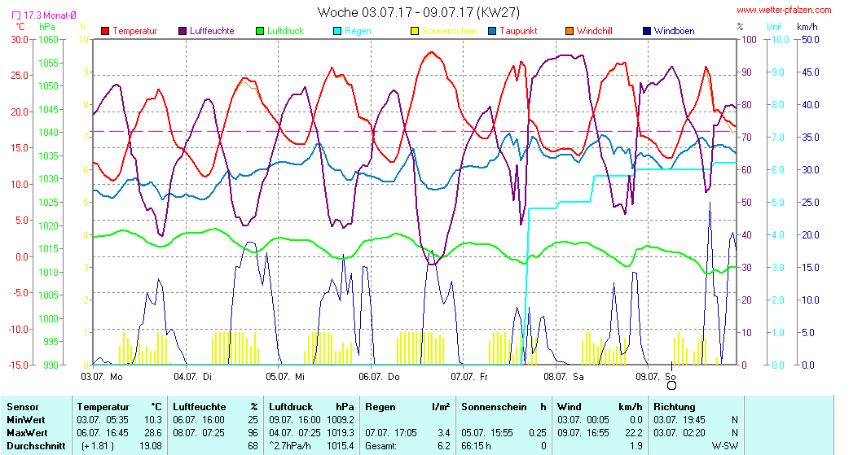Click the green Luftdruck legend swatch
This screenshot has width=862, height=455.
tap(260, 31)
